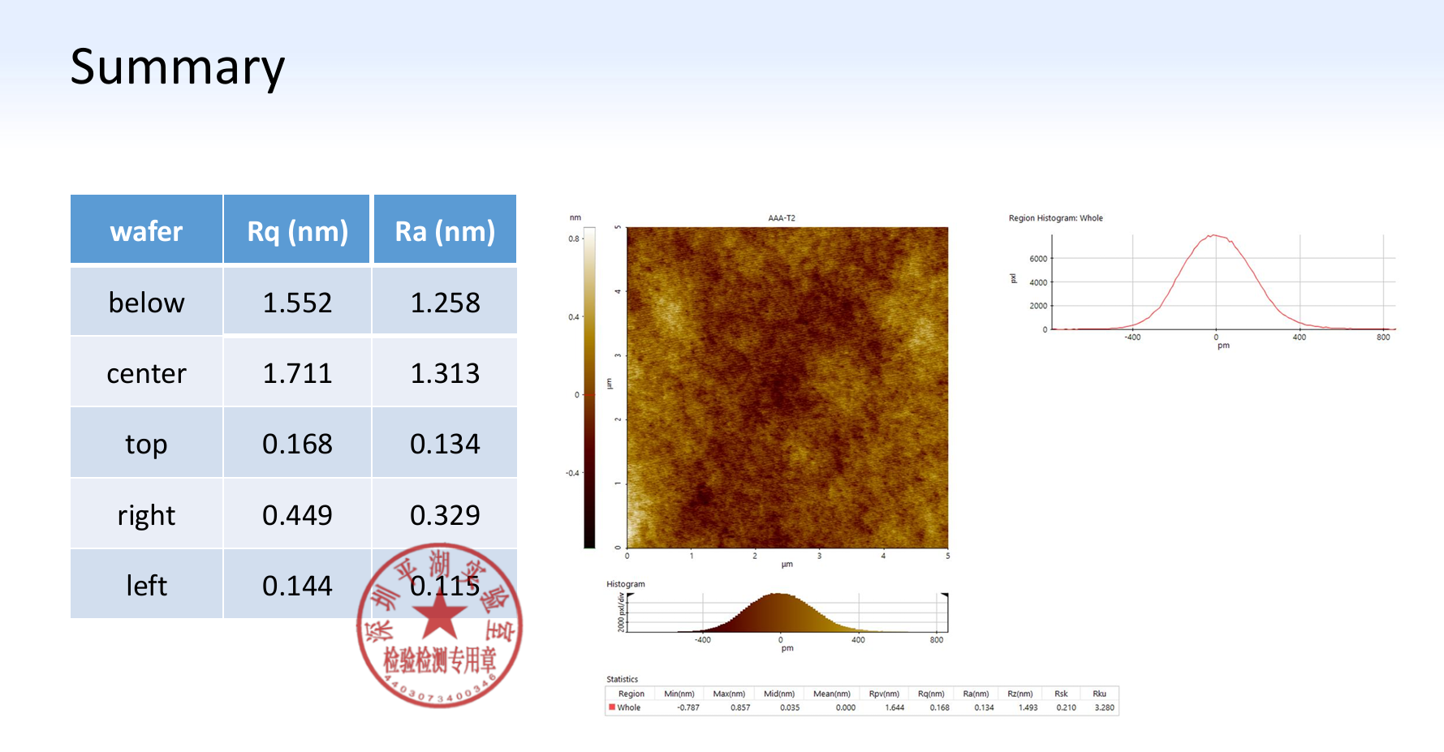1444x752 pixels.
Task: Click the Summary slide title
Action: point(177,67)
